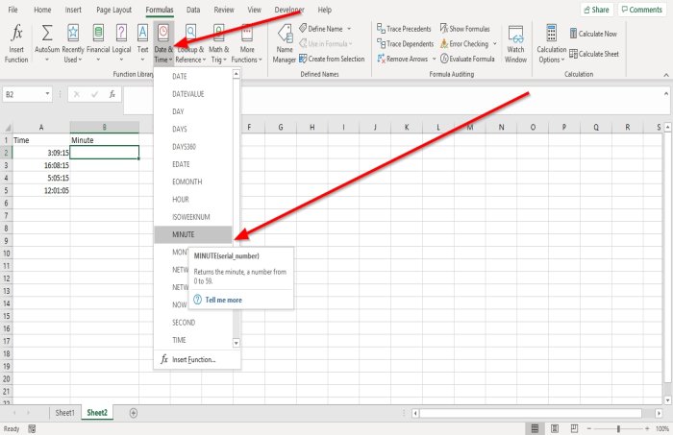
Task: Expand the Name Box dropdown
Action: point(47,94)
